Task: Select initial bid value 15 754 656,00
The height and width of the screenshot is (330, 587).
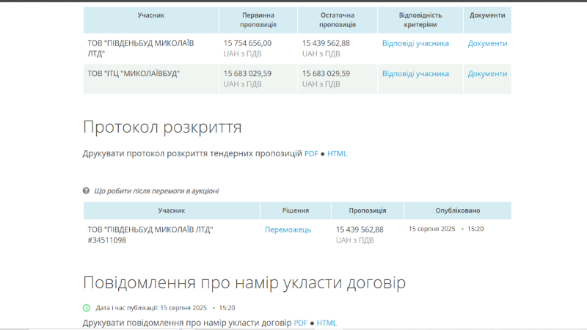Action: click(247, 43)
